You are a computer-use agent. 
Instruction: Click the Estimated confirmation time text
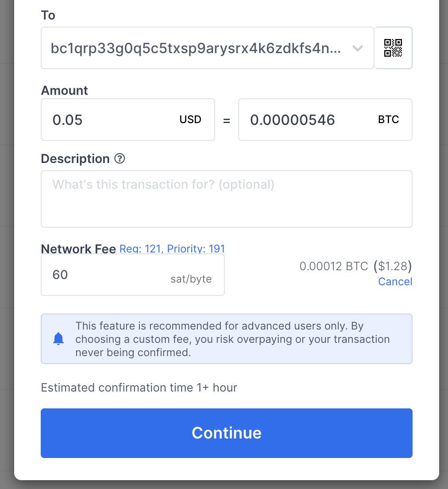tap(139, 388)
